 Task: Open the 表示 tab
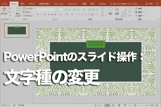[x=92, y=4]
